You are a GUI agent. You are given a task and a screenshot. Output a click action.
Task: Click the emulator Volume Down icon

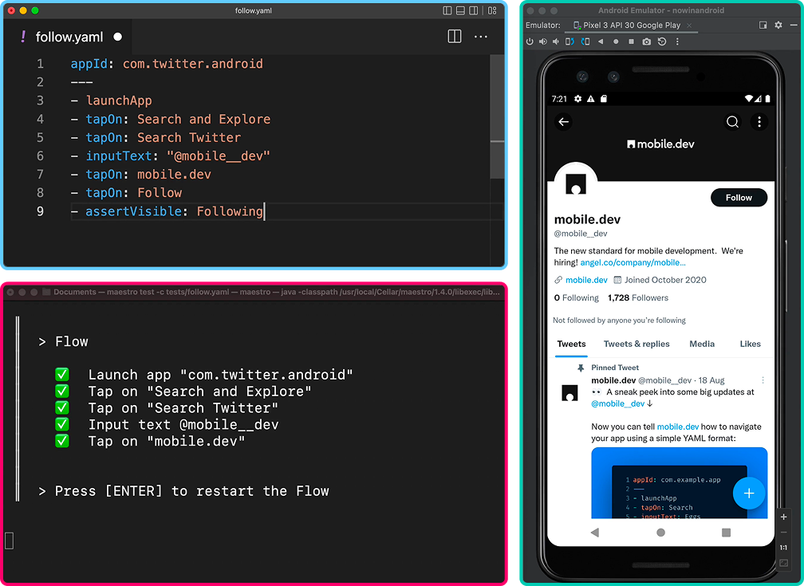pyautogui.click(x=556, y=41)
